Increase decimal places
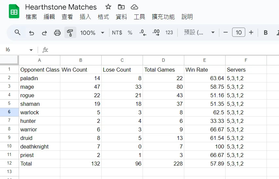The image size is (279, 179). click(x=156, y=33)
